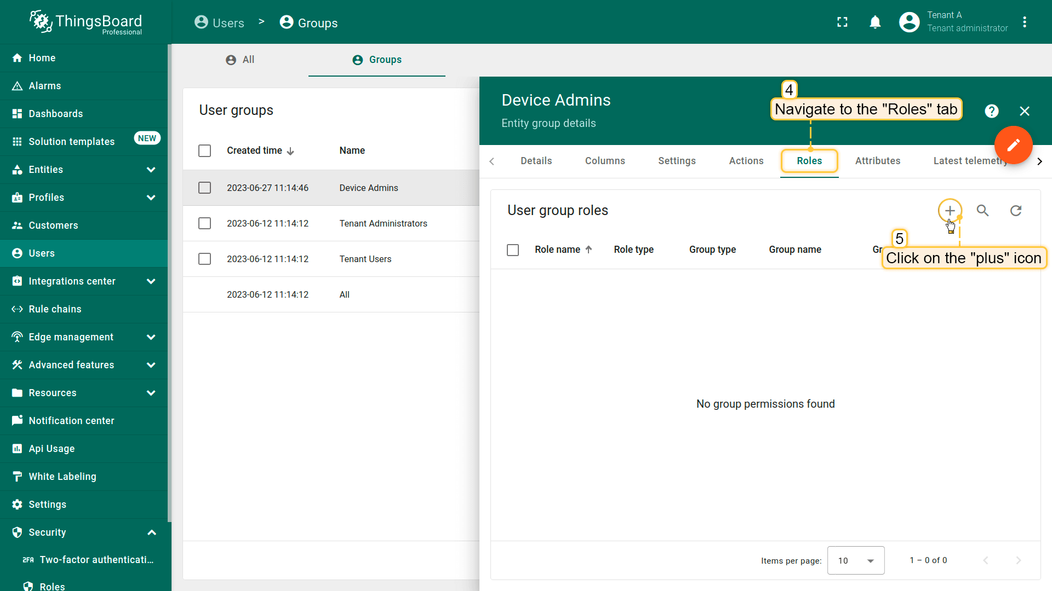
Task: Switch to the Attributes tab
Action: [x=877, y=161]
